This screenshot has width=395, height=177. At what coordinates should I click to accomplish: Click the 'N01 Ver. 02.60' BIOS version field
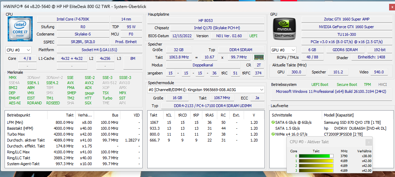[229, 36]
